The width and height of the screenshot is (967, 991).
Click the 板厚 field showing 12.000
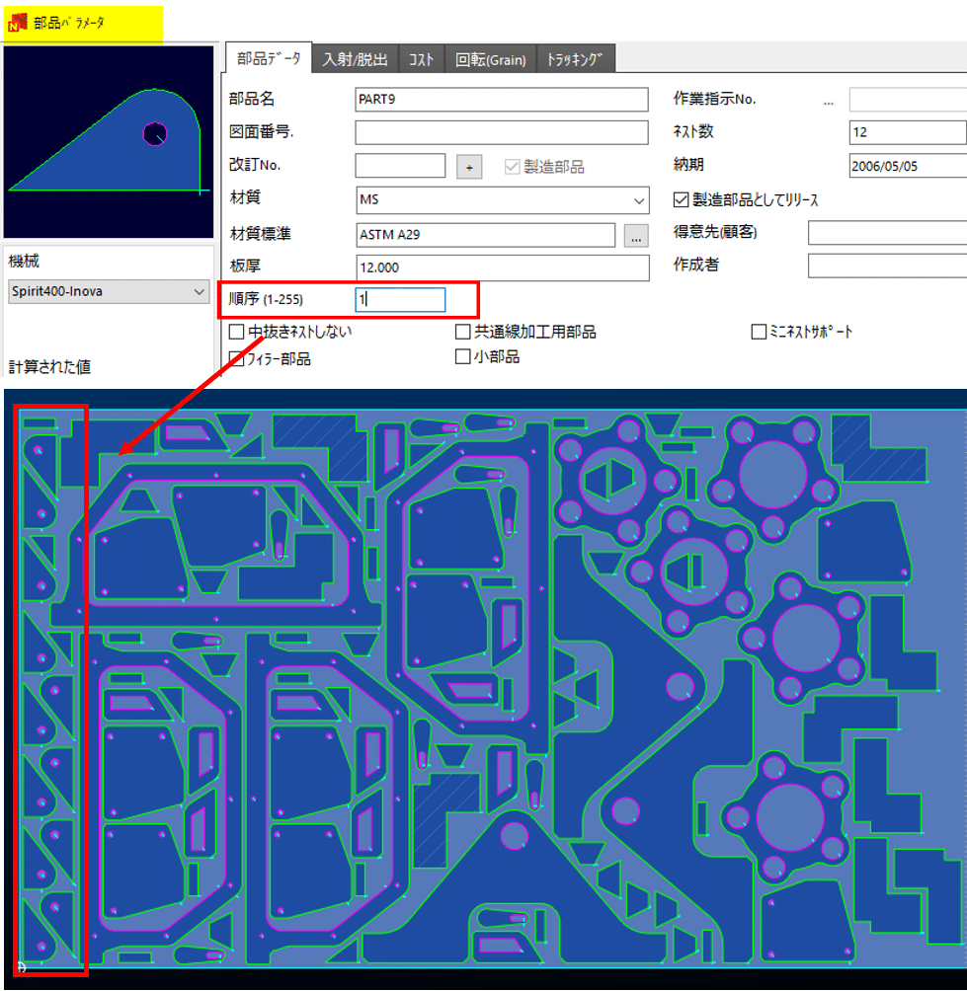[502, 267]
